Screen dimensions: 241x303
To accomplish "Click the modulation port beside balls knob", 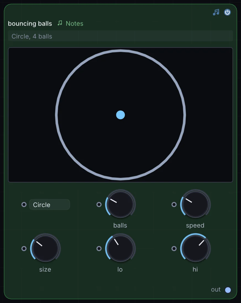I will (x=99, y=204).
